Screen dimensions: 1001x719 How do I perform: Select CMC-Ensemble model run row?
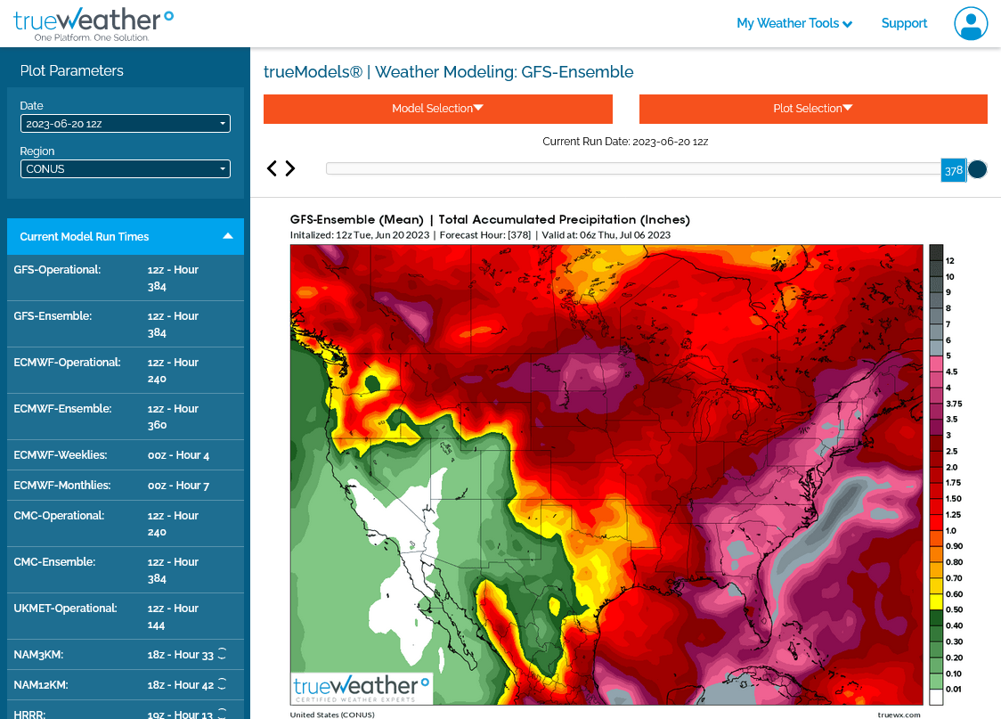point(125,570)
